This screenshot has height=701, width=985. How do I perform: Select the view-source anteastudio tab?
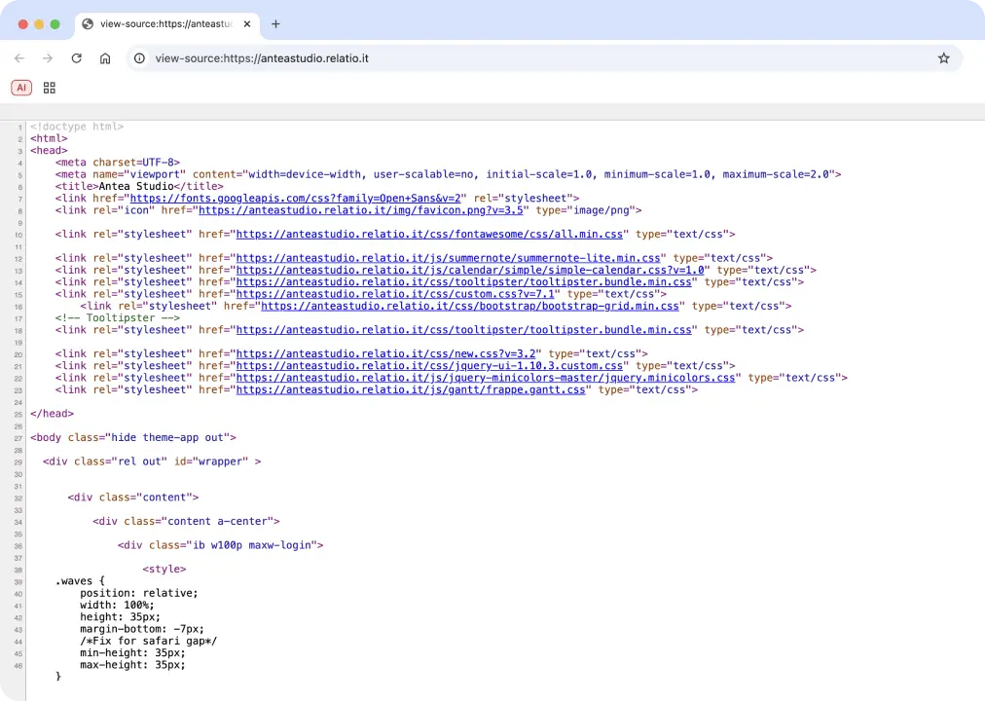pyautogui.click(x=167, y=24)
